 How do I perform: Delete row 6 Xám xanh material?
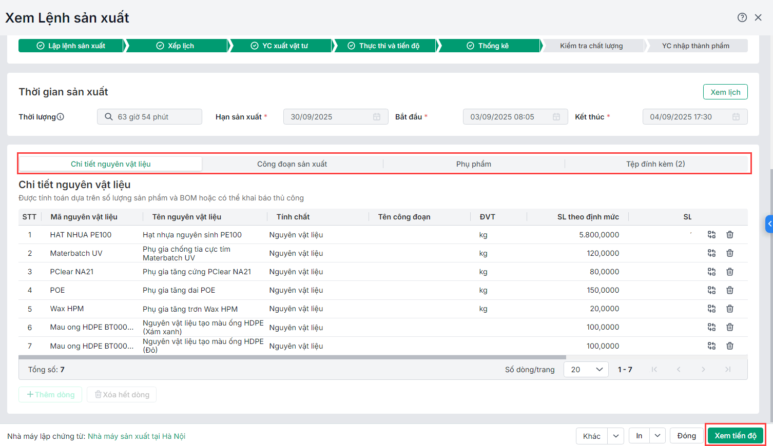pos(730,327)
